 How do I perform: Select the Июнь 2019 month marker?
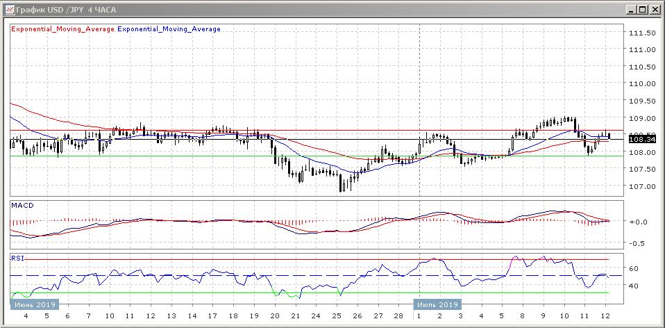point(35,304)
